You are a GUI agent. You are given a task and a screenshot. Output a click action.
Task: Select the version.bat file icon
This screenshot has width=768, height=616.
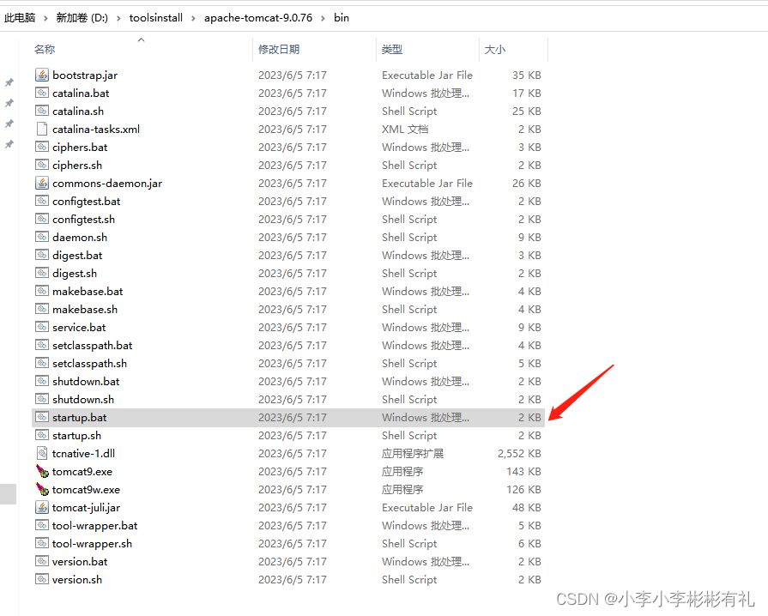click(x=42, y=562)
